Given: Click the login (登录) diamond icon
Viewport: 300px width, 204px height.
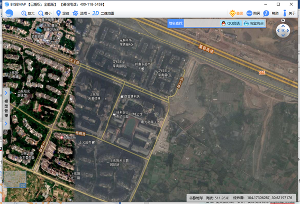Looking at the screenshot, I should coord(232,13).
